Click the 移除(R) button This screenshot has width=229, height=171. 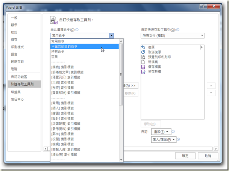[131, 93]
